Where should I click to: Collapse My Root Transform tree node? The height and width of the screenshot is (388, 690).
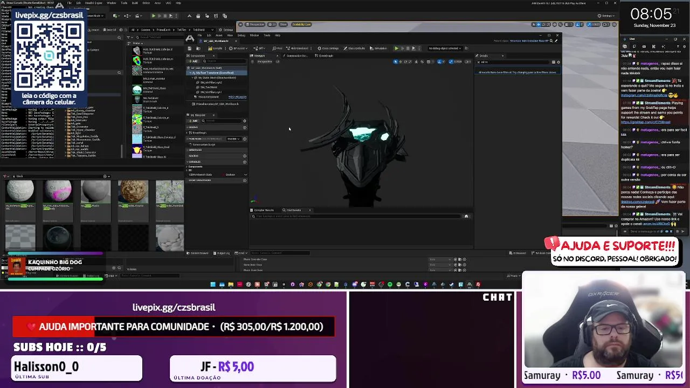tap(190, 73)
